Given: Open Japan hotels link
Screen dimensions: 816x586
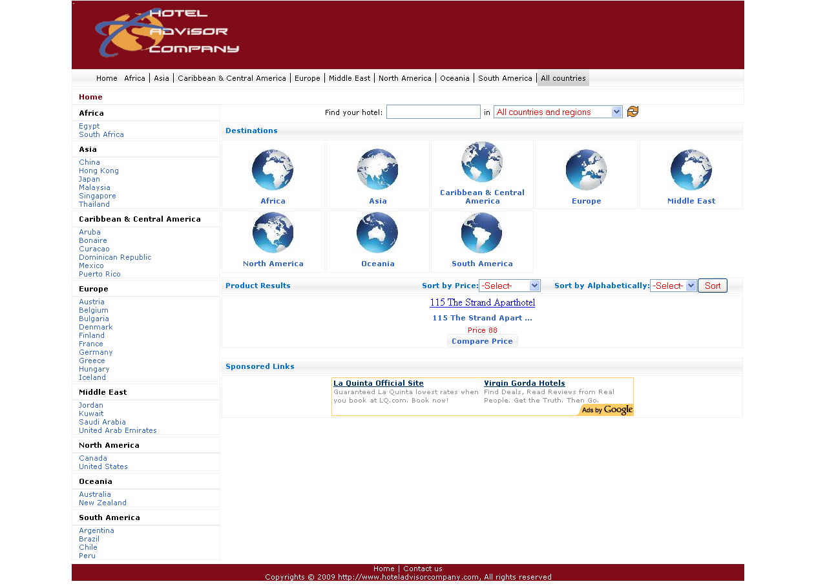Looking at the screenshot, I should (x=89, y=179).
